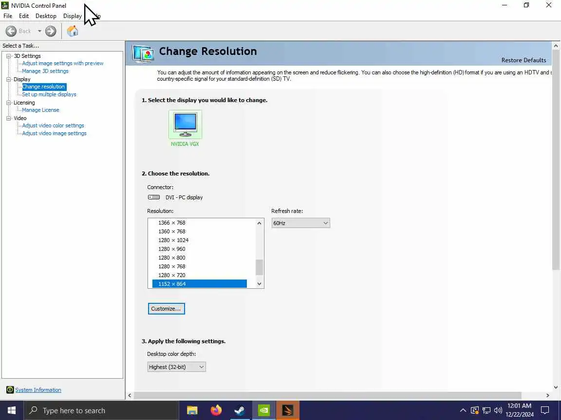Click the Customize... button

[167, 309]
